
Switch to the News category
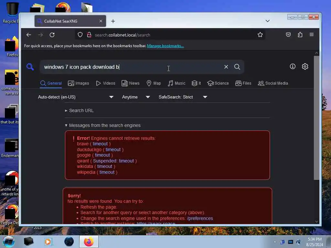[x=131, y=83]
